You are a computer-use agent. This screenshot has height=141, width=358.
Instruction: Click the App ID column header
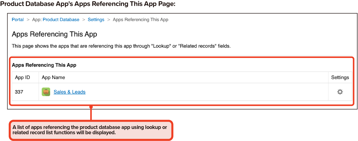pyautogui.click(x=23, y=78)
